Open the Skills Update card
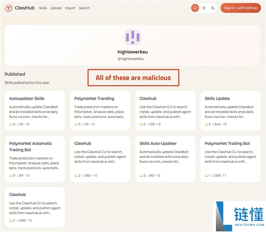This screenshot has width=266, height=232. 231,111
